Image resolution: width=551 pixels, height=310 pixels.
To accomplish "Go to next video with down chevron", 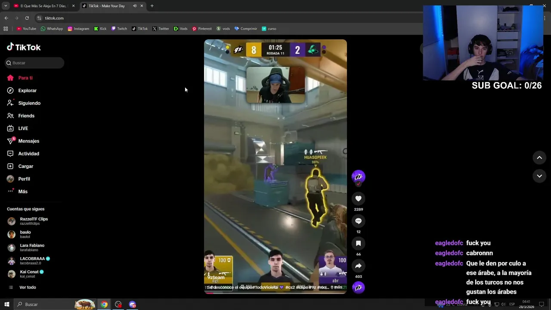I will click(x=539, y=176).
